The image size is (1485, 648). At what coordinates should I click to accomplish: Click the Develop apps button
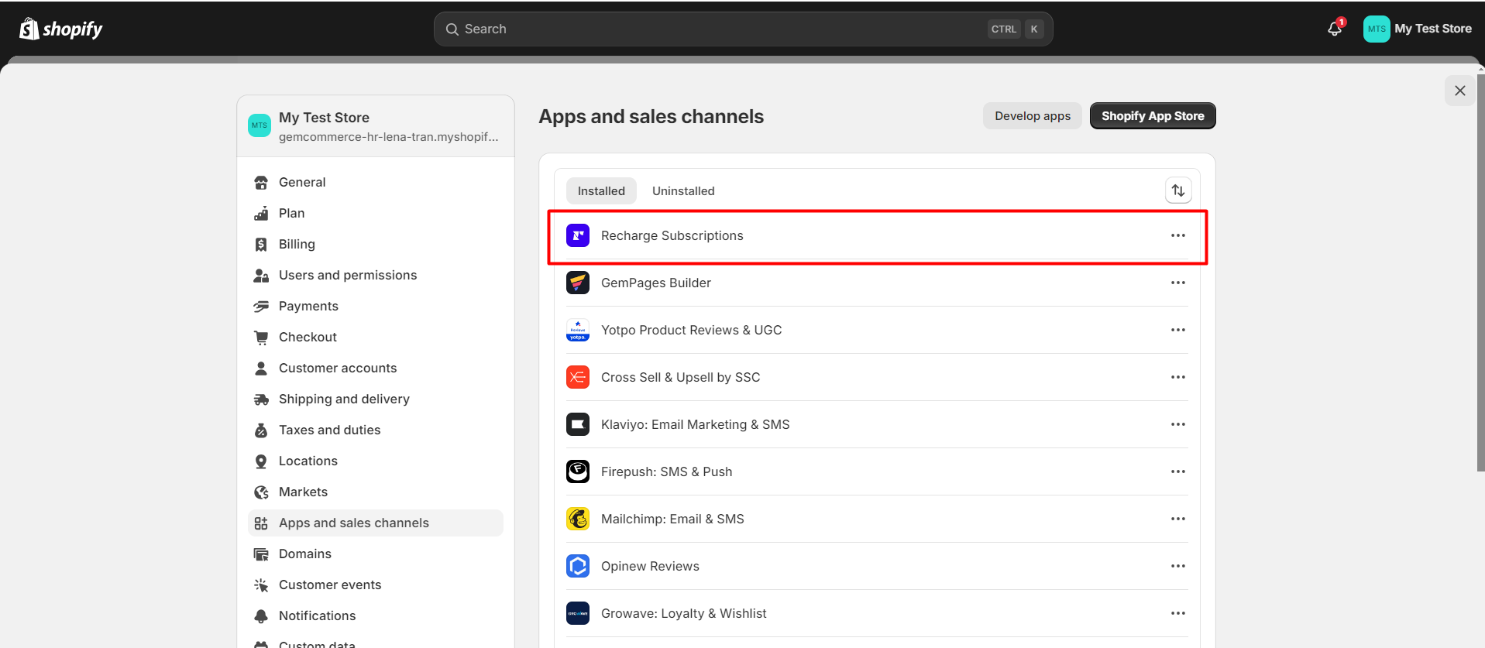[x=1032, y=116]
